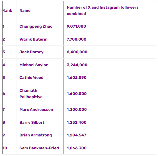Select the name Vitalik Buterin
The width and height of the screenshot is (158, 156).
click(x=33, y=39)
